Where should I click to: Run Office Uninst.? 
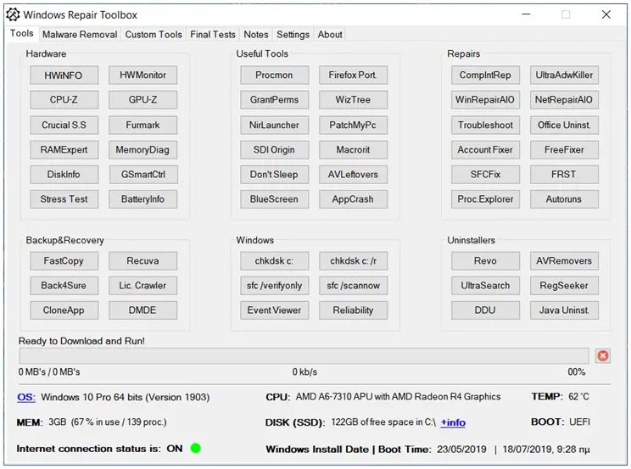point(564,126)
